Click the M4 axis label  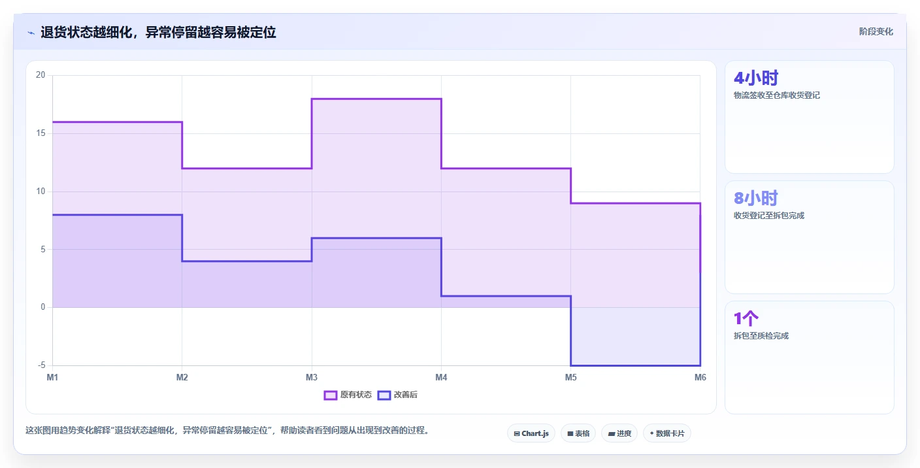[x=441, y=377]
